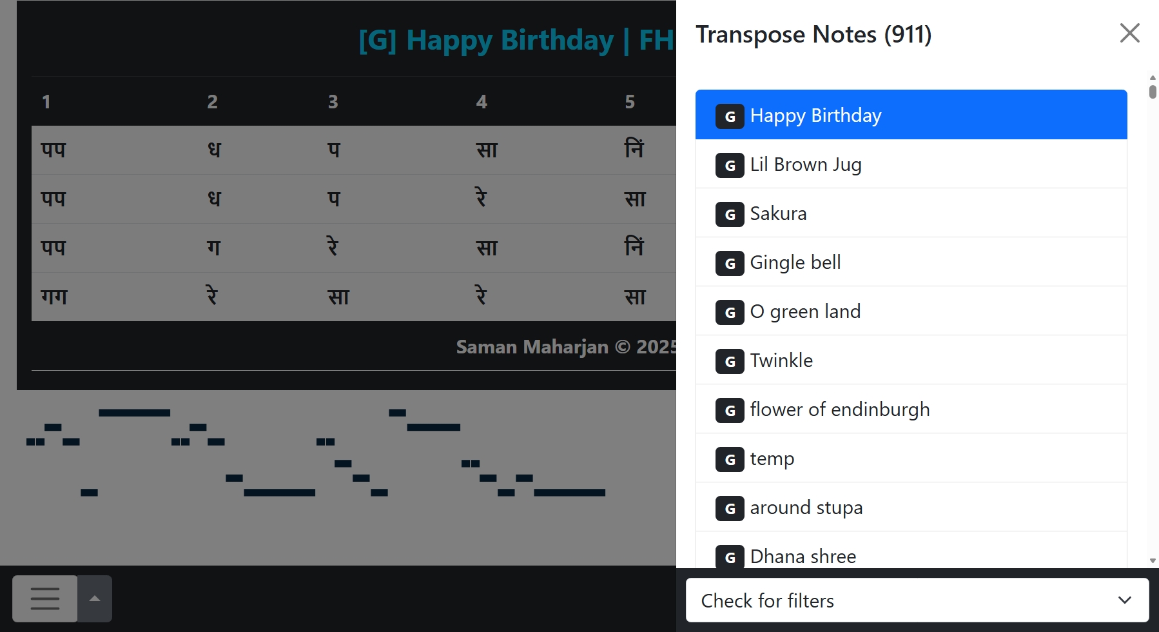1159x632 pixels.
Task: Click the G key badge beside Sakura
Action: [730, 214]
